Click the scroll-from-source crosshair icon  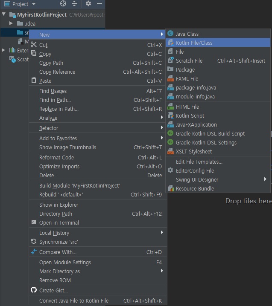(x=63, y=4)
